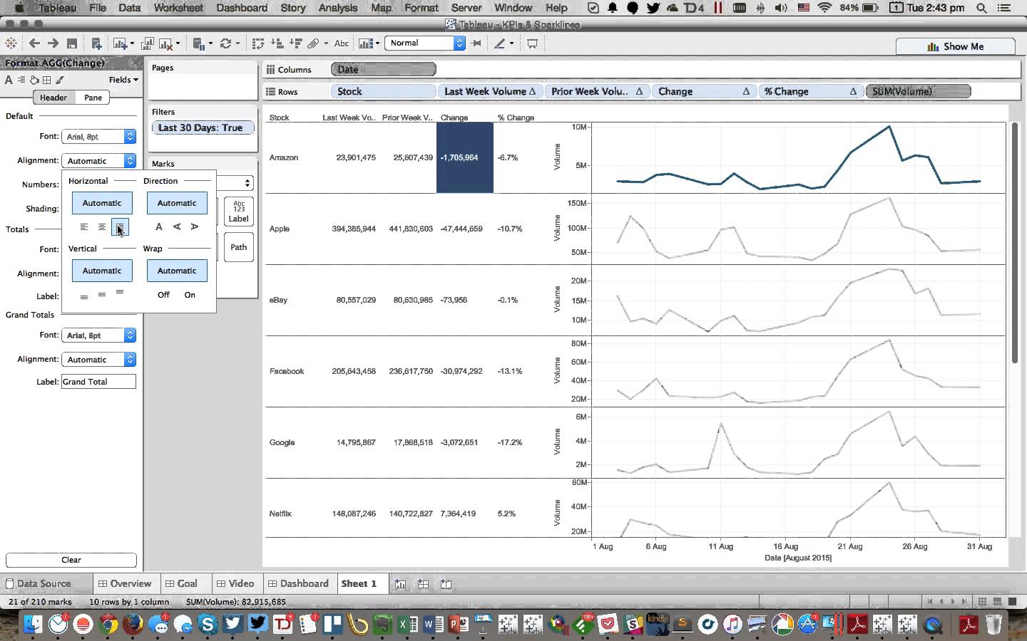Align text center horizontally
This screenshot has width=1027, height=641.
[x=102, y=226]
